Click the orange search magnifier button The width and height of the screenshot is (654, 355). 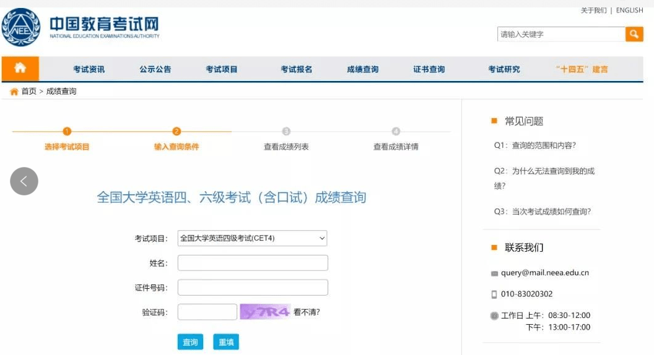pyautogui.click(x=634, y=34)
